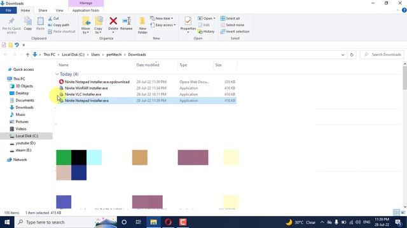The width and height of the screenshot is (407, 228).
Task: Open the File menu tab
Action: tap(8, 10)
